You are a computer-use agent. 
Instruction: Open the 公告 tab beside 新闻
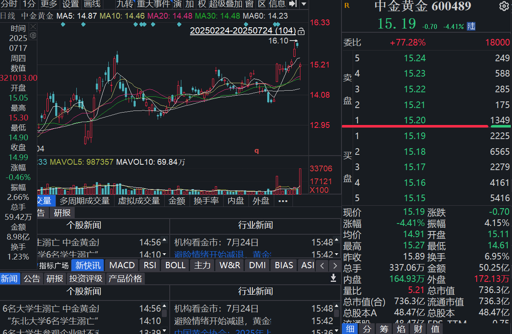32,278
